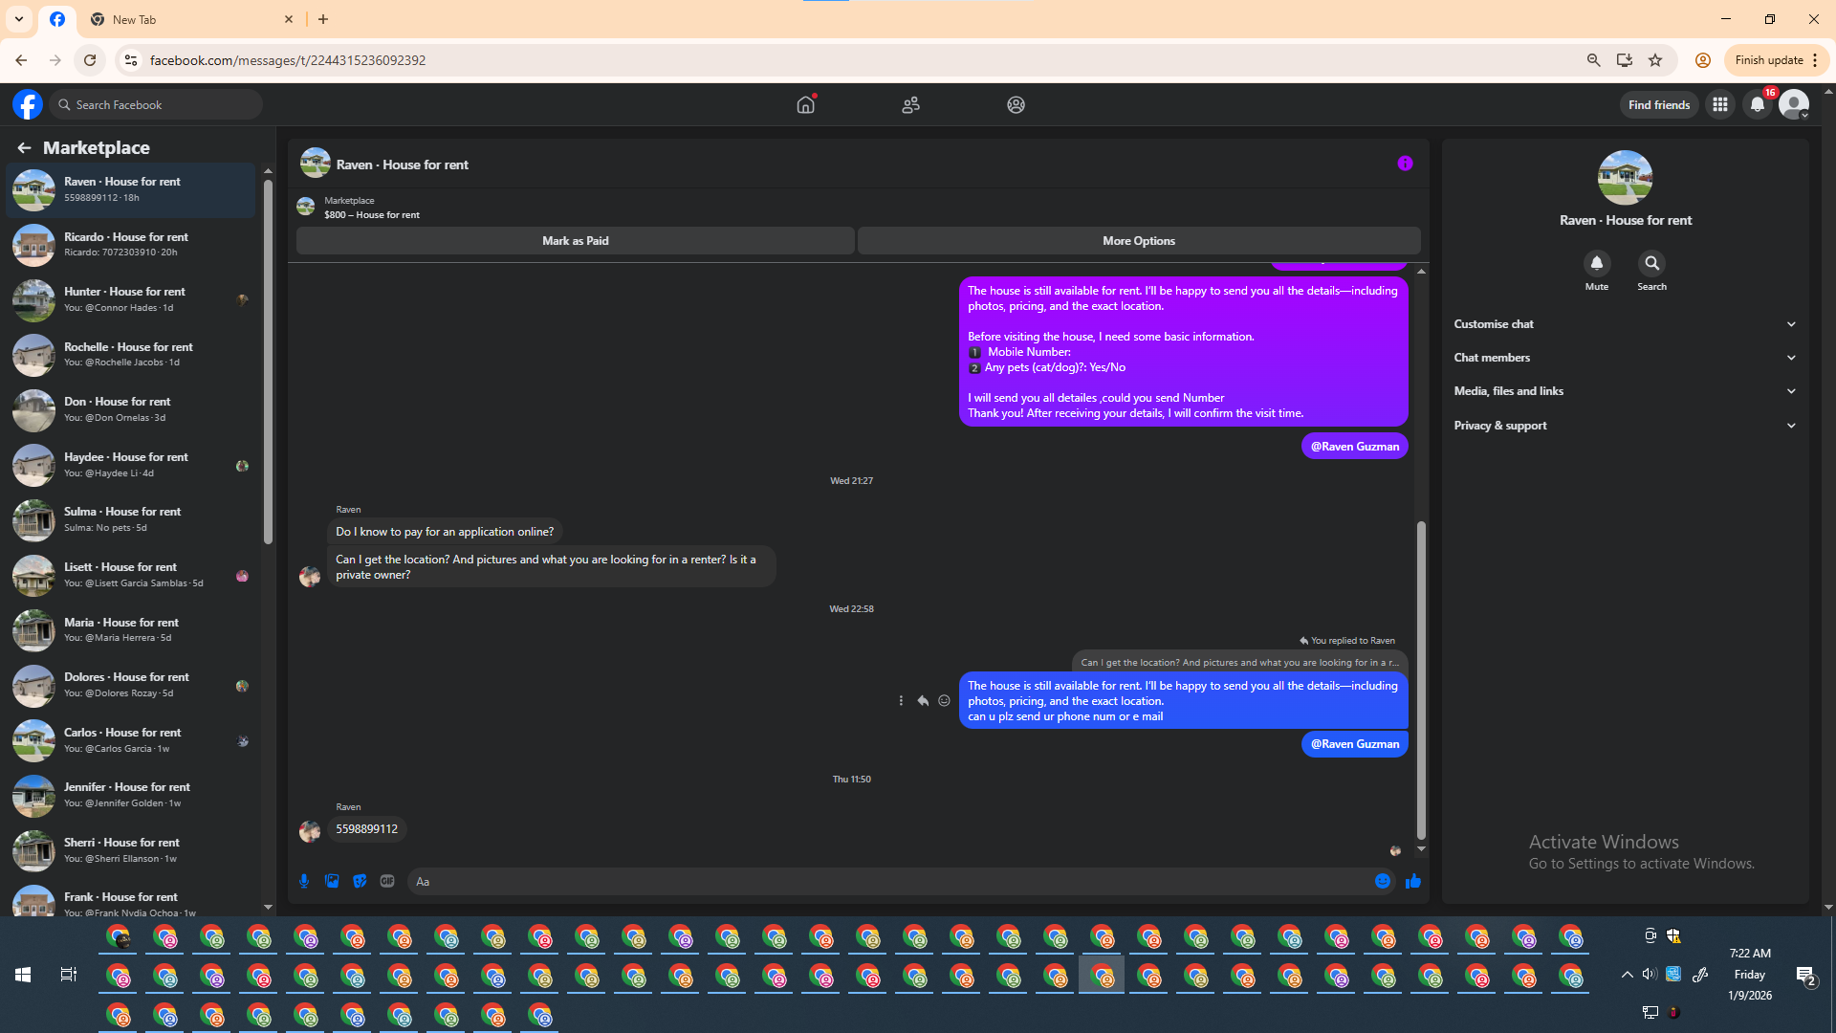This screenshot has height=1033, width=1836.
Task: Open Facebook notifications bell
Action: pyautogui.click(x=1758, y=105)
